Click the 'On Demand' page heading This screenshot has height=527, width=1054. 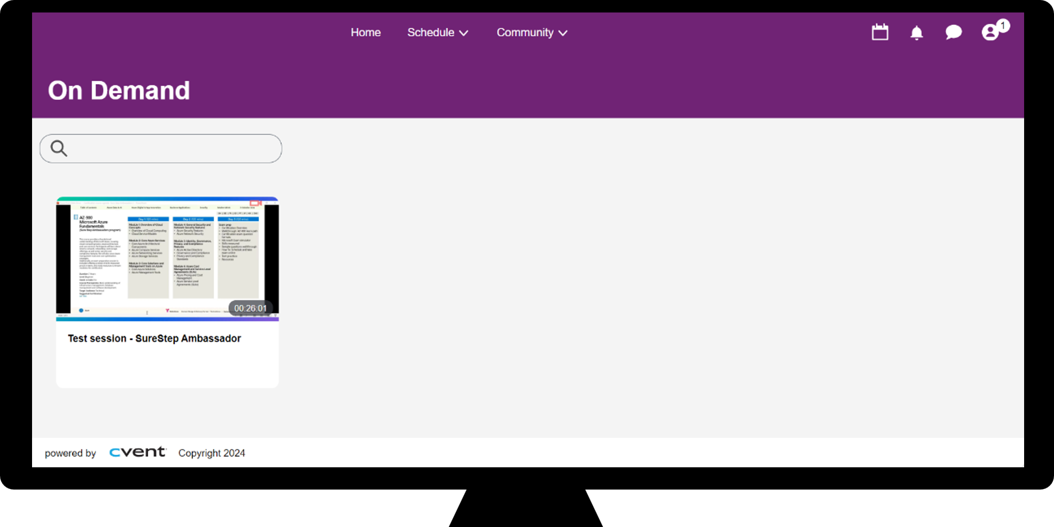pyautogui.click(x=119, y=90)
